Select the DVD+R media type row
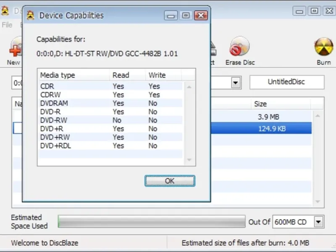 111,129
